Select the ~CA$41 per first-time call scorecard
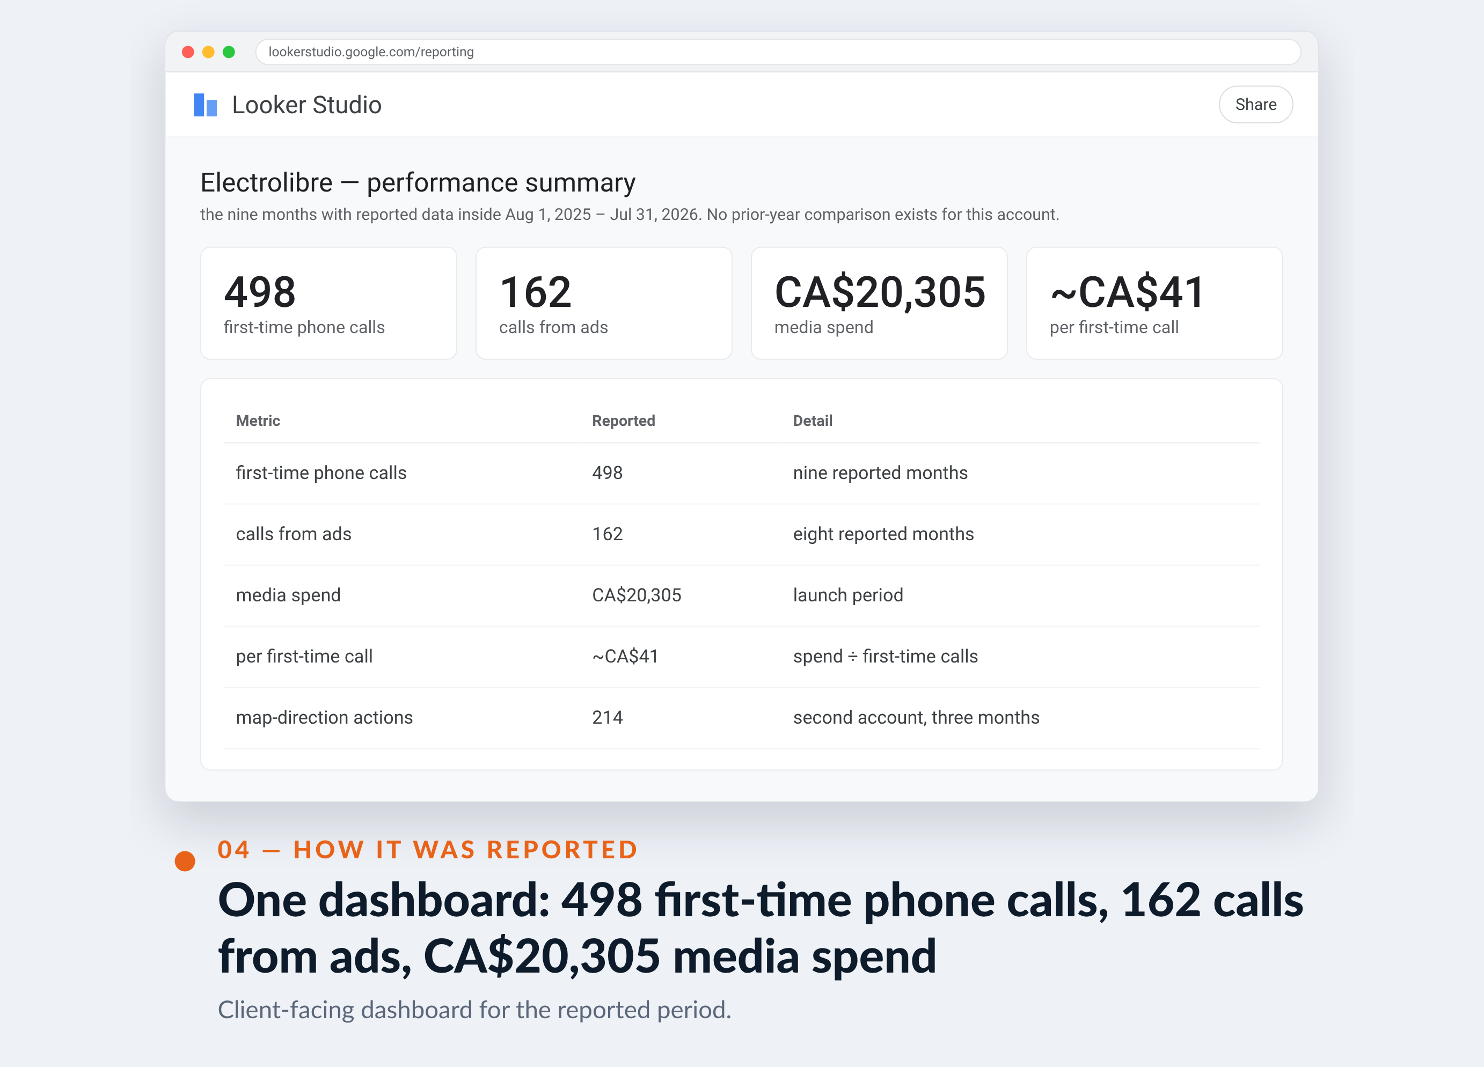 click(x=1154, y=303)
